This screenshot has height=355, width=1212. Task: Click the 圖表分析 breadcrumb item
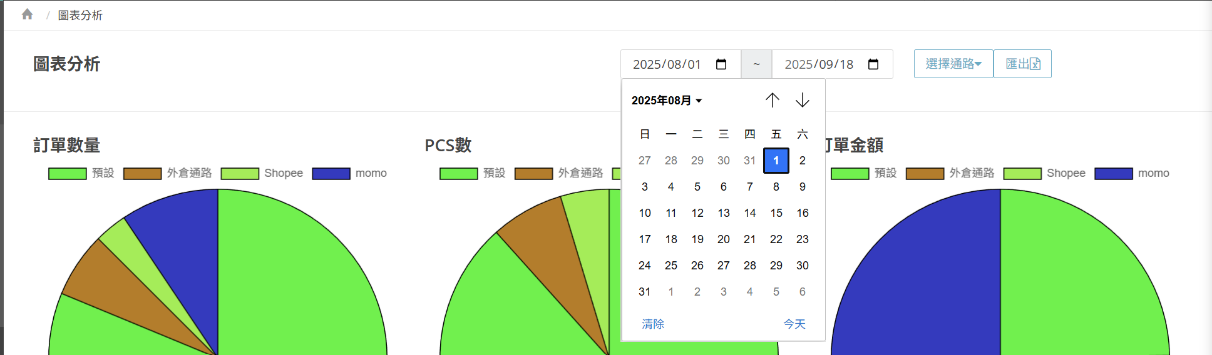[80, 15]
